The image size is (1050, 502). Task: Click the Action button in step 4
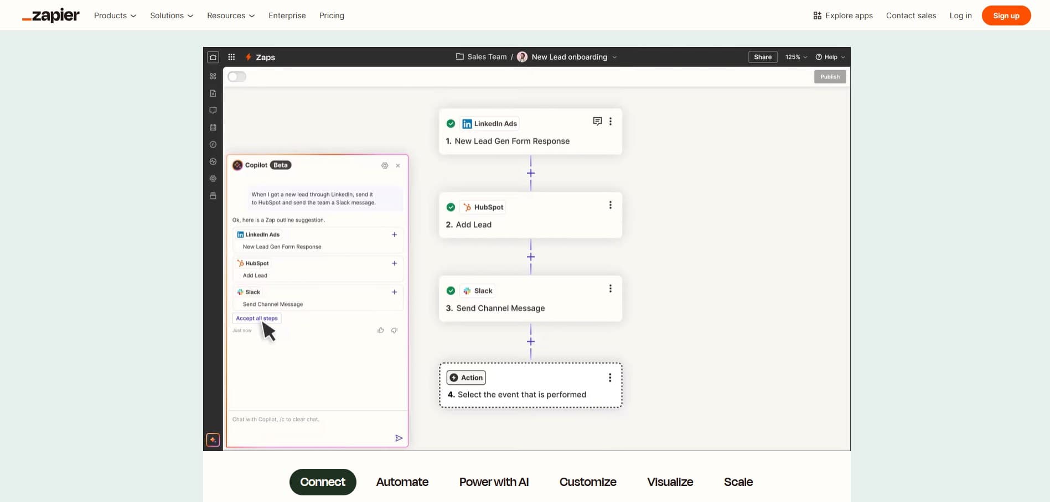tap(466, 378)
